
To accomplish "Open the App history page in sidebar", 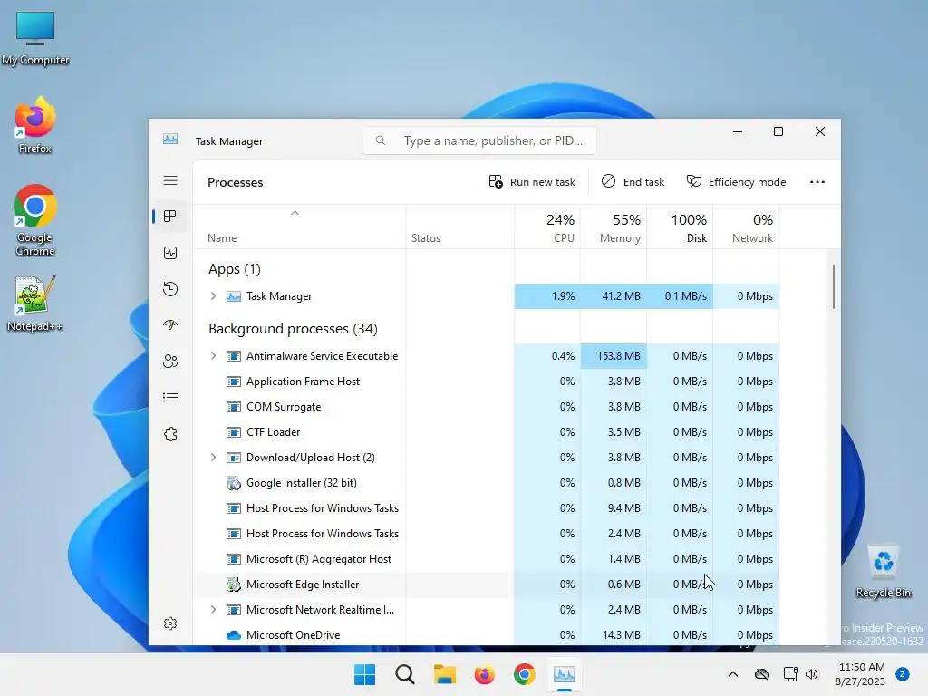I will coord(170,289).
